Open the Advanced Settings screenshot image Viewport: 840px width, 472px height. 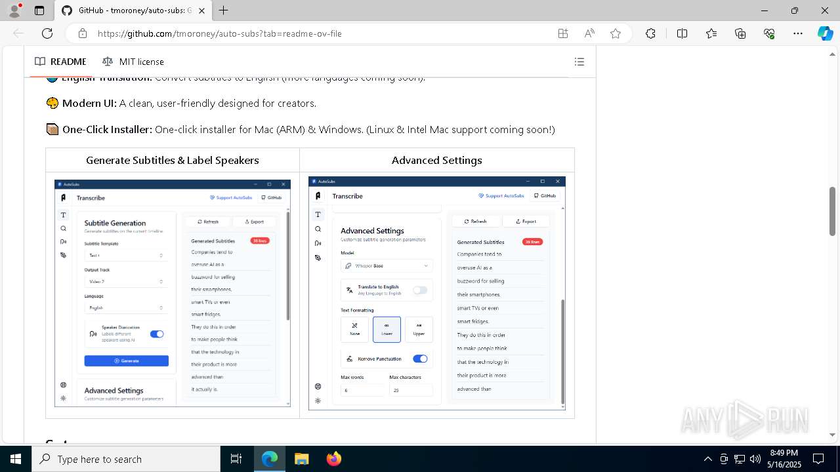pos(437,293)
